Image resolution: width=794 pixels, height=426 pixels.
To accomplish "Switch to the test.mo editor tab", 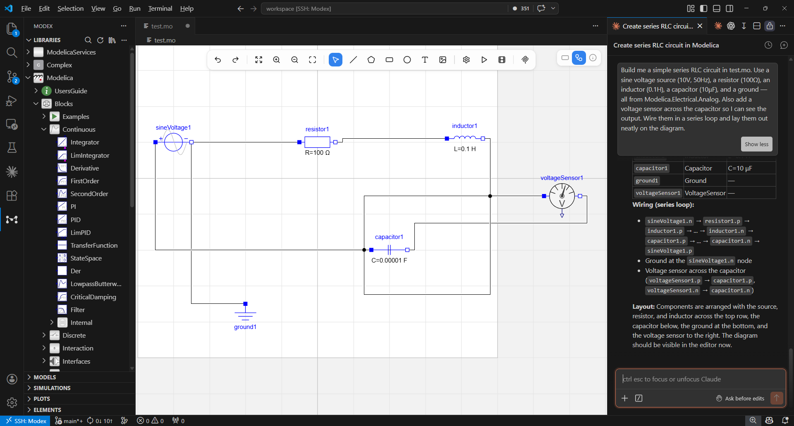I will coord(161,26).
